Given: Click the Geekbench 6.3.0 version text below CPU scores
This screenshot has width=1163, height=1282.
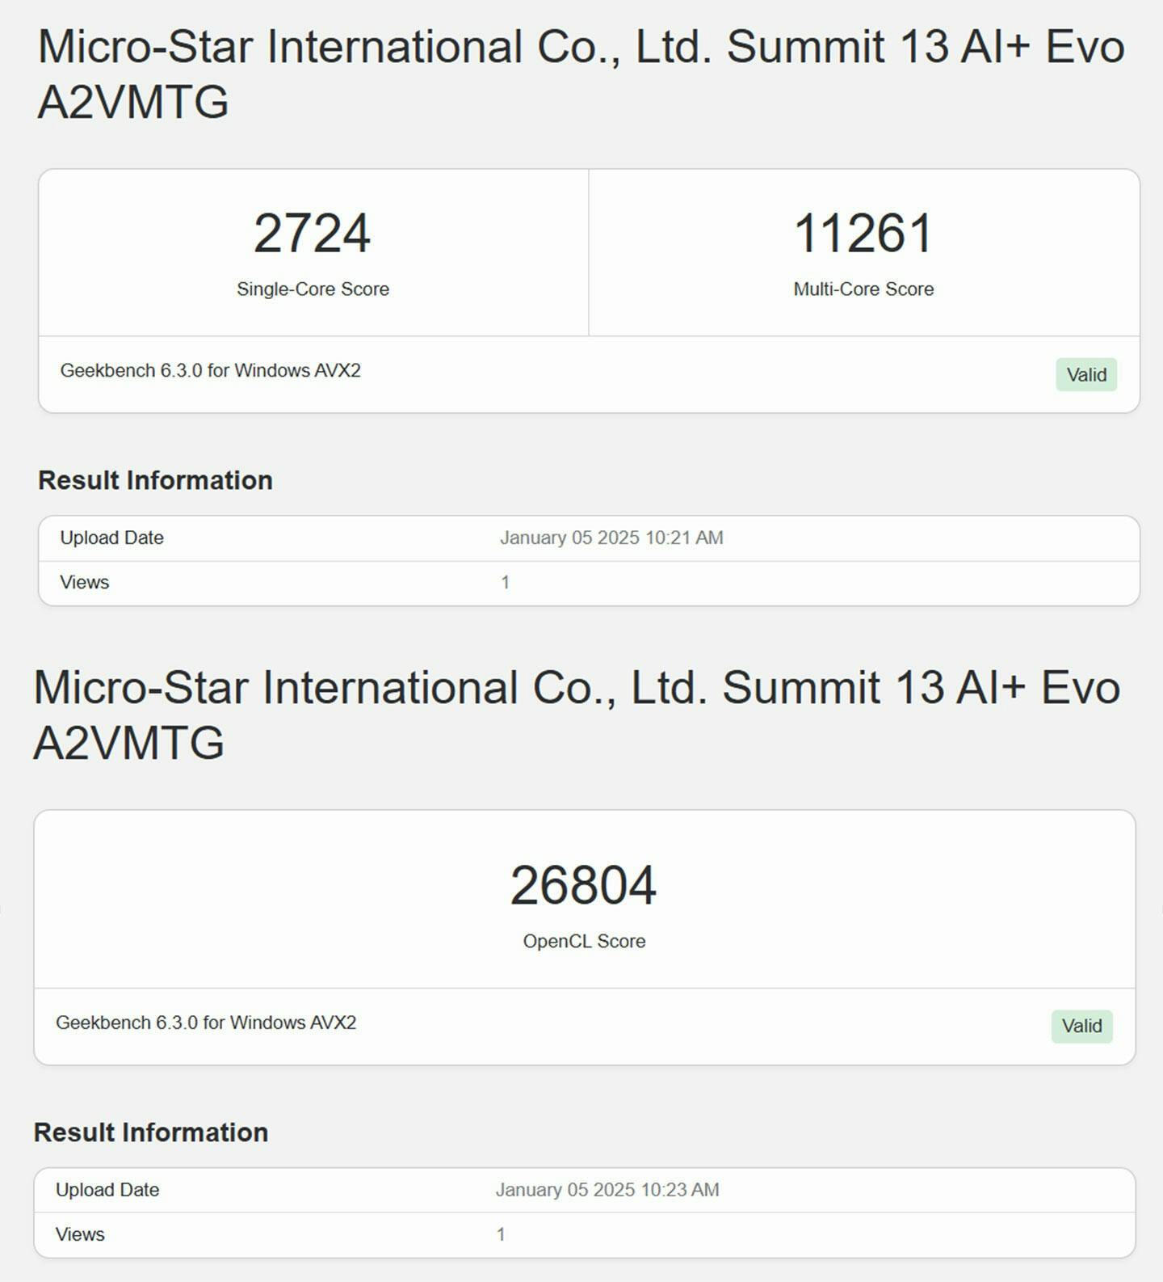Looking at the screenshot, I should pyautogui.click(x=210, y=370).
